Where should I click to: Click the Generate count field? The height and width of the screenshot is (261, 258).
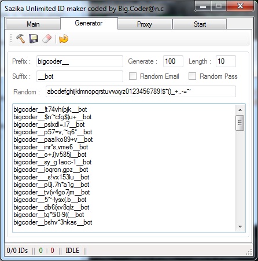click(173, 61)
